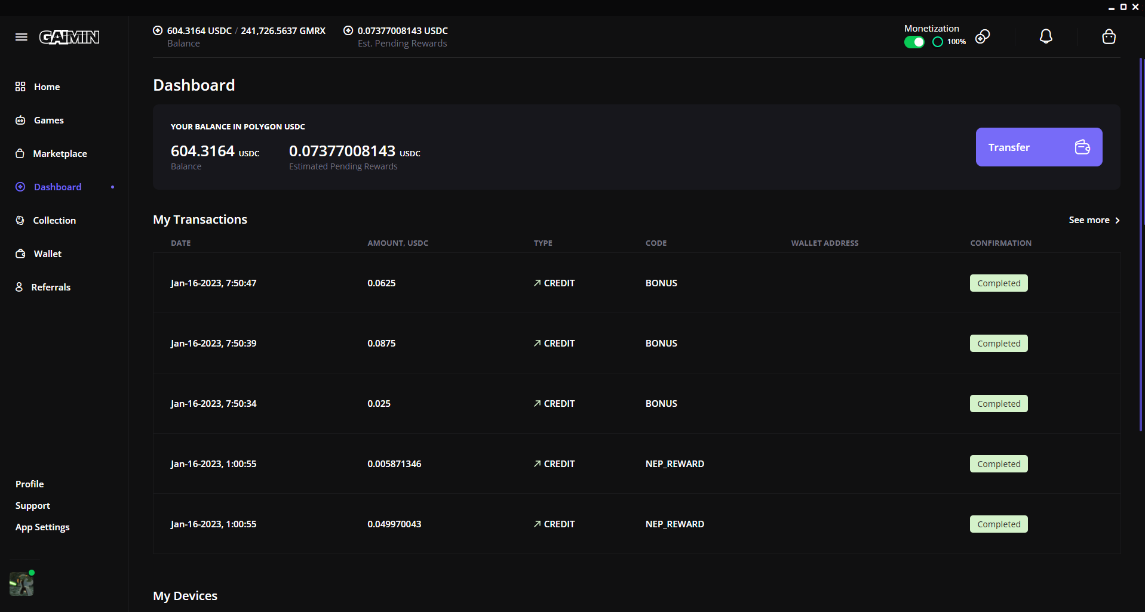Toggle the Monetization switch off

(x=914, y=42)
